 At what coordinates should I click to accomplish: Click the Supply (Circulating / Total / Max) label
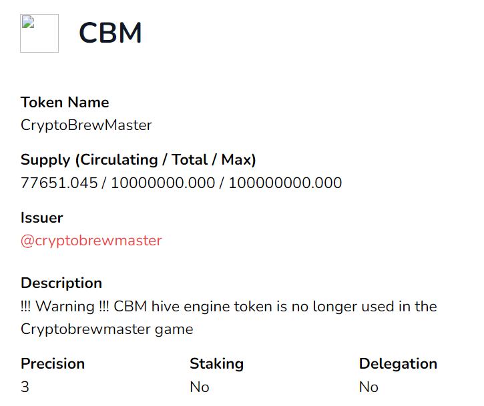coord(138,160)
